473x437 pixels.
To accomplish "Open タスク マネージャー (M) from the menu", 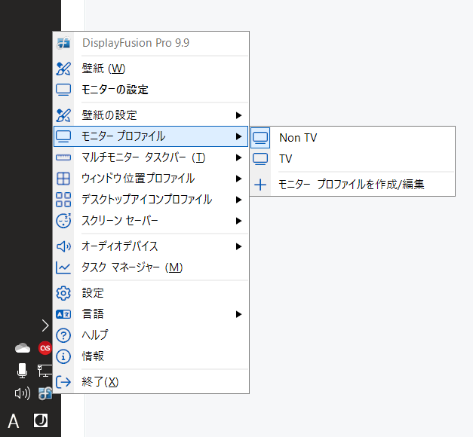I will pyautogui.click(x=151, y=267).
